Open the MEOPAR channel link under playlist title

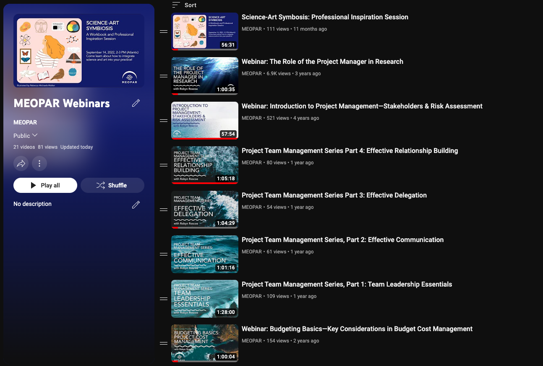[25, 122]
